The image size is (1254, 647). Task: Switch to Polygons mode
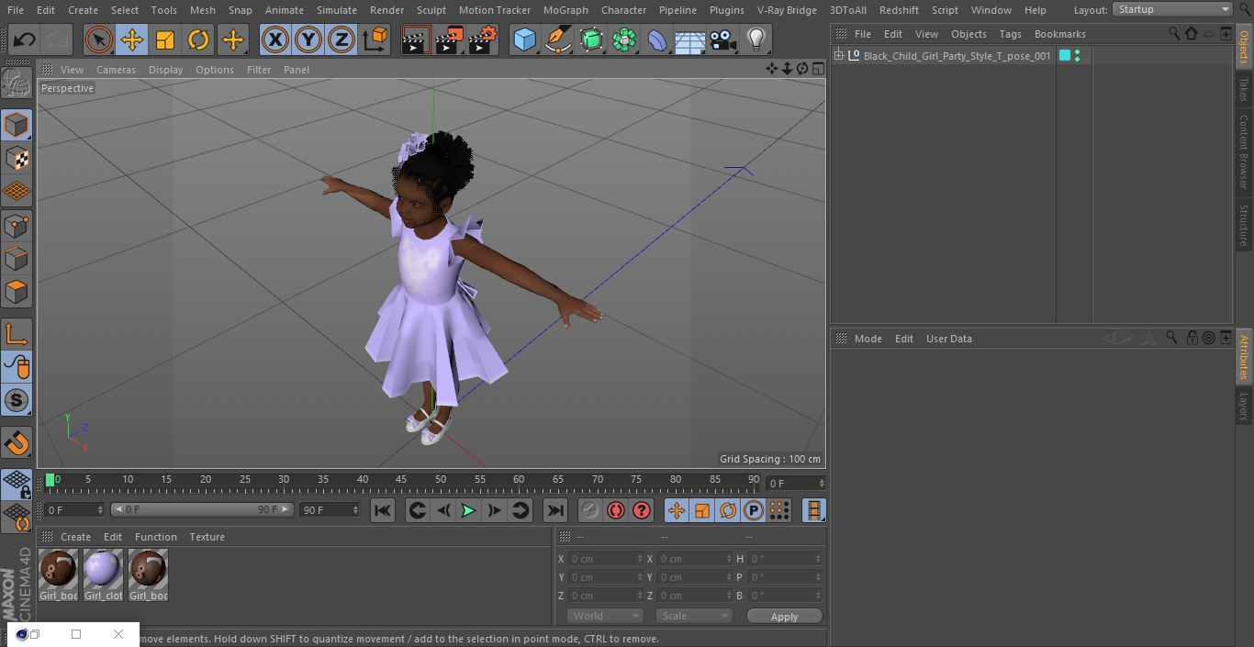coord(17,293)
